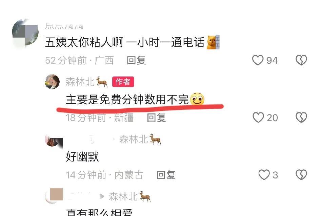
Task: Like the 好幽默 reply
Action: click(x=264, y=175)
